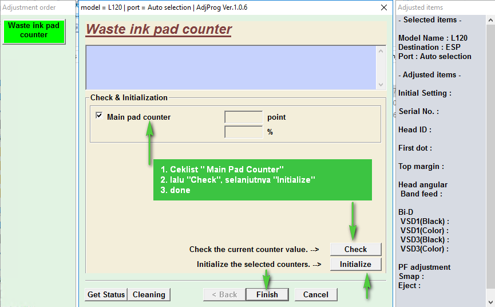This screenshot has width=495, height=307.
Task: Click the 'Adjustment order' panel title
Action: [x=29, y=7]
